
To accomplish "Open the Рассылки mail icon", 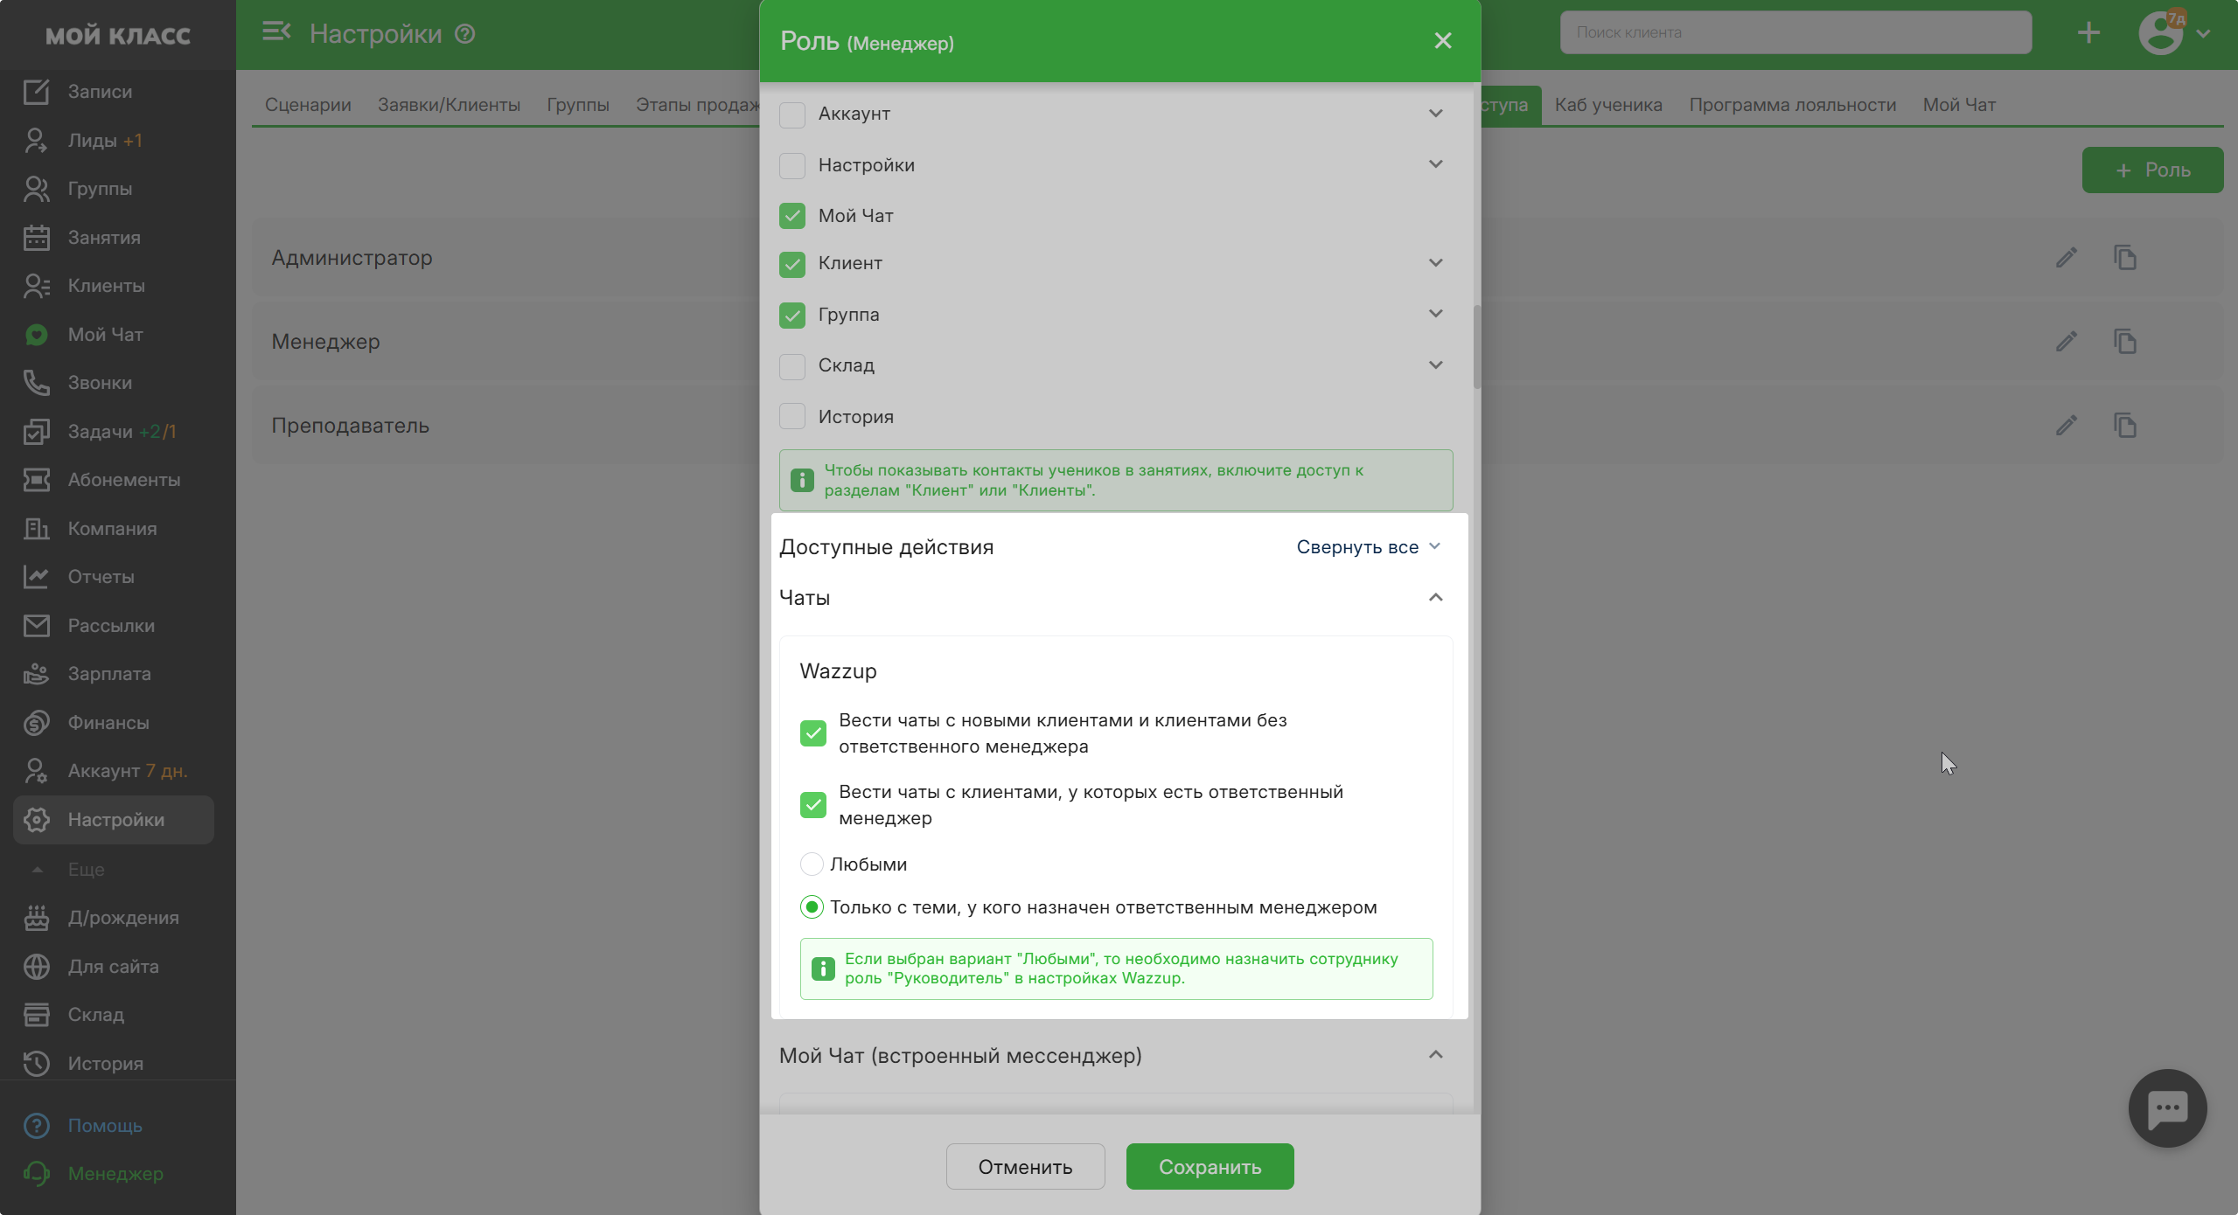I will pyautogui.click(x=36, y=625).
